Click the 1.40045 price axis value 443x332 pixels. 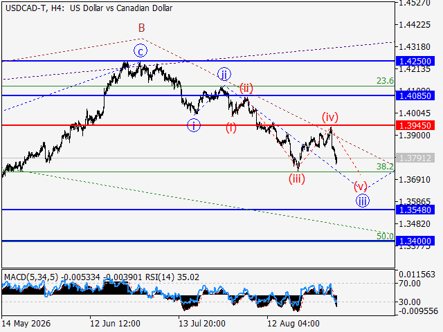415,113
